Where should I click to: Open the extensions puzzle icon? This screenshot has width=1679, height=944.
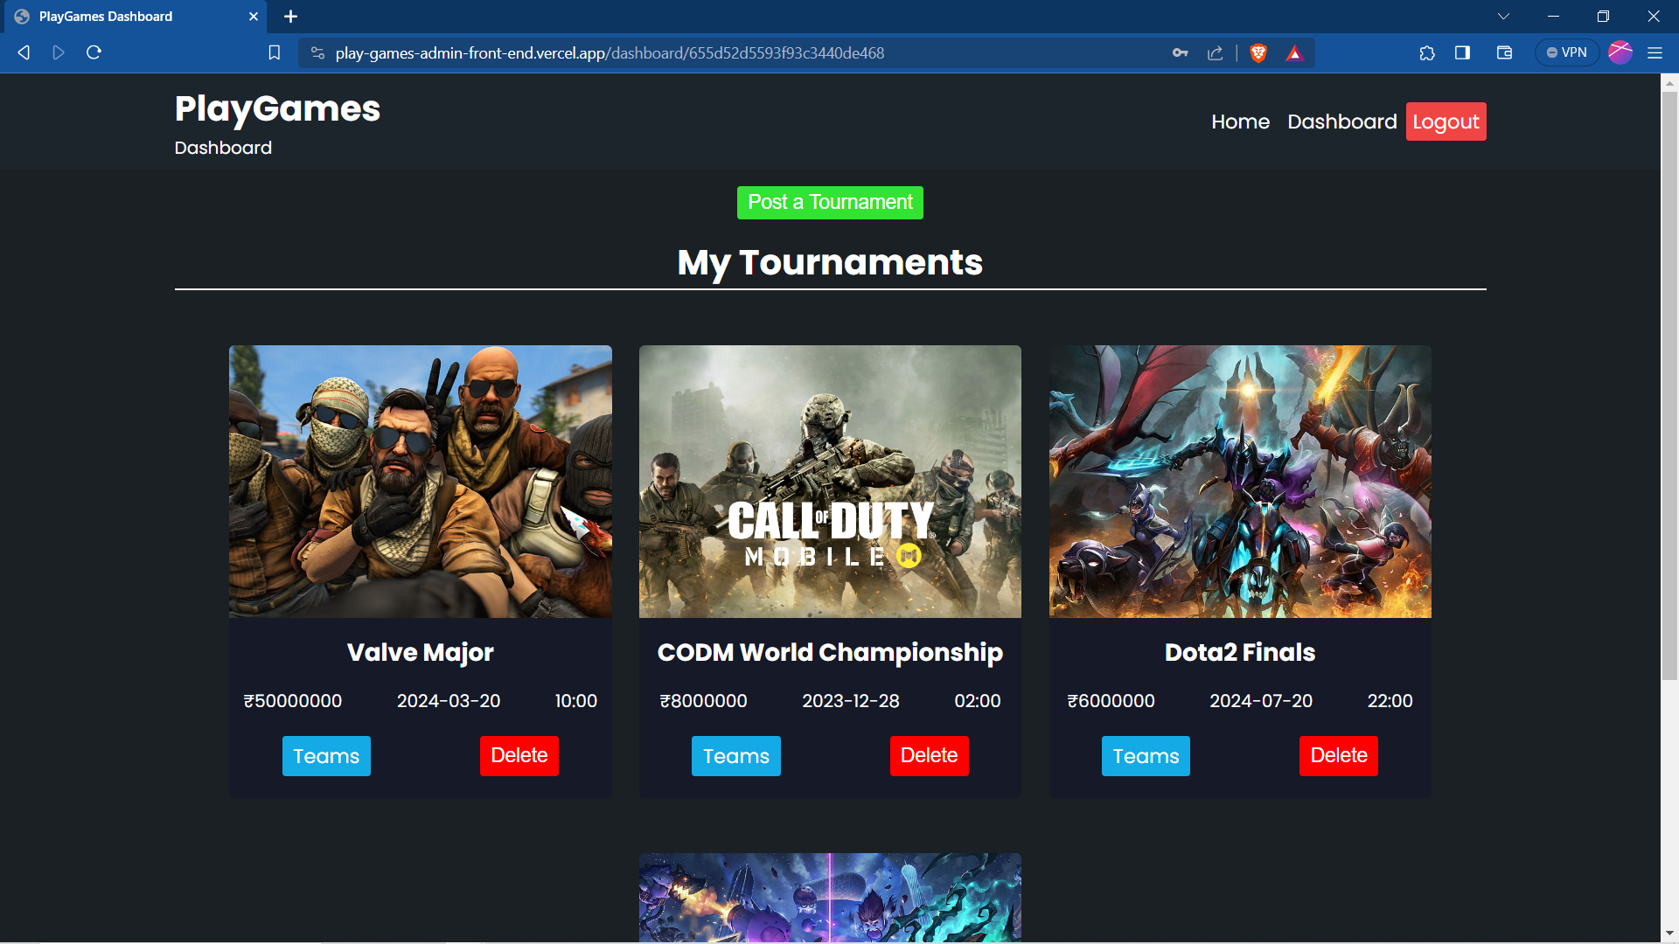(x=1427, y=53)
